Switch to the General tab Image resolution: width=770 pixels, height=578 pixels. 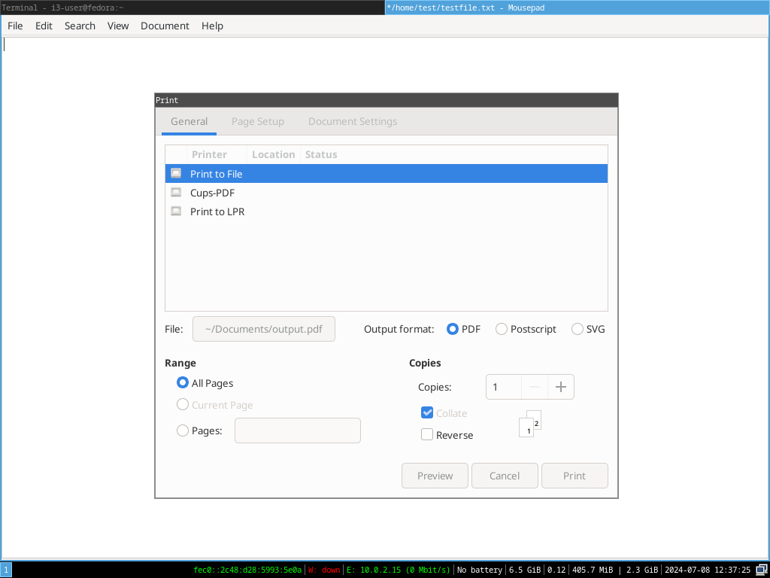[x=189, y=121]
